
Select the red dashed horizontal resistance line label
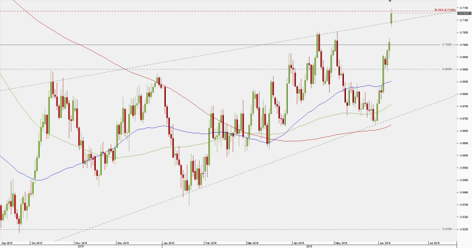click(445, 10)
